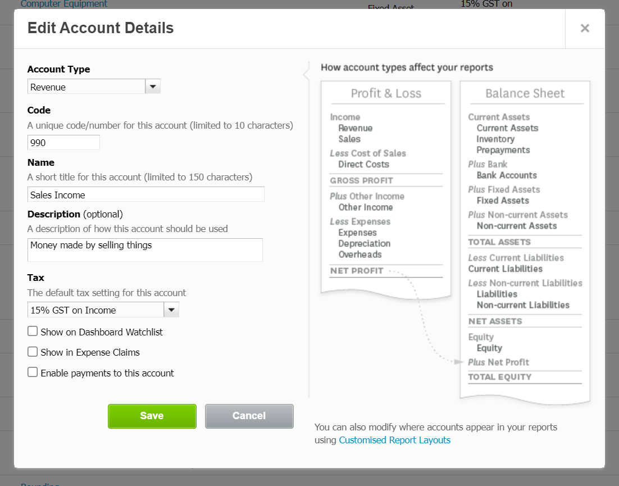Open the Rounding account link
The image size is (619, 486).
(x=39, y=484)
